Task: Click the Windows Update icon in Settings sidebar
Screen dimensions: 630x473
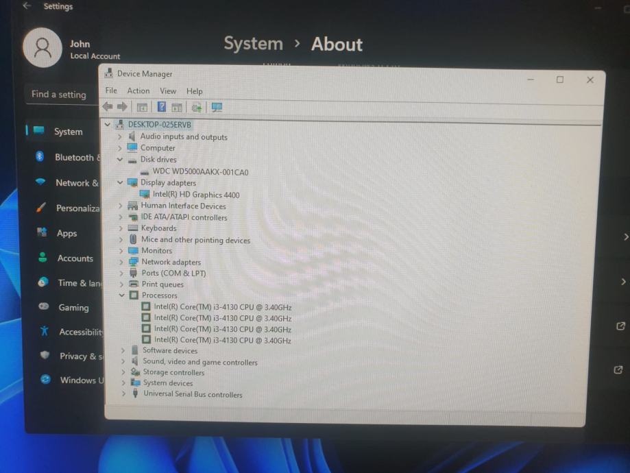Action: pyautogui.click(x=45, y=379)
